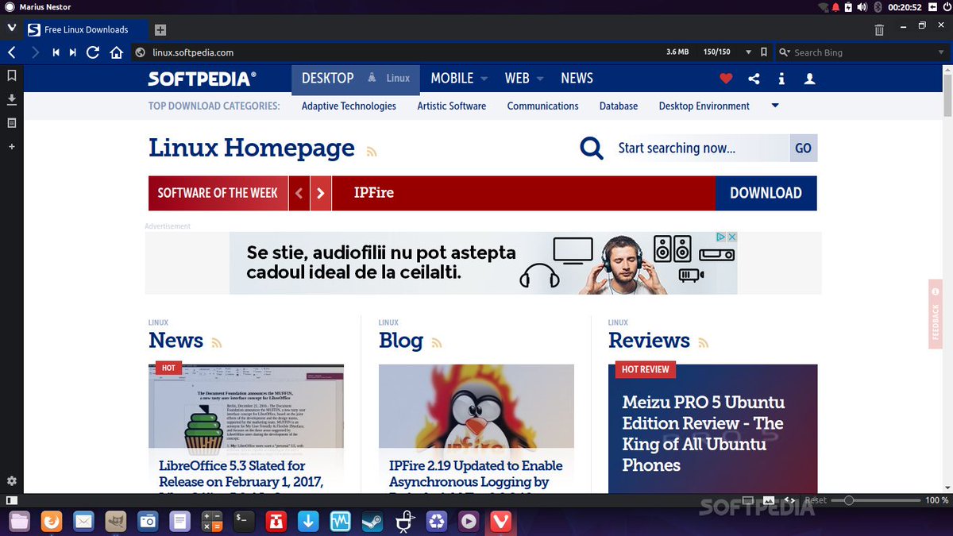
Task: Select the Linux platform label
Action: (398, 79)
